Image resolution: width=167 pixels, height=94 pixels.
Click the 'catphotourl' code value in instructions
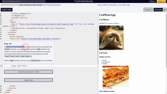click(x=35, y=61)
